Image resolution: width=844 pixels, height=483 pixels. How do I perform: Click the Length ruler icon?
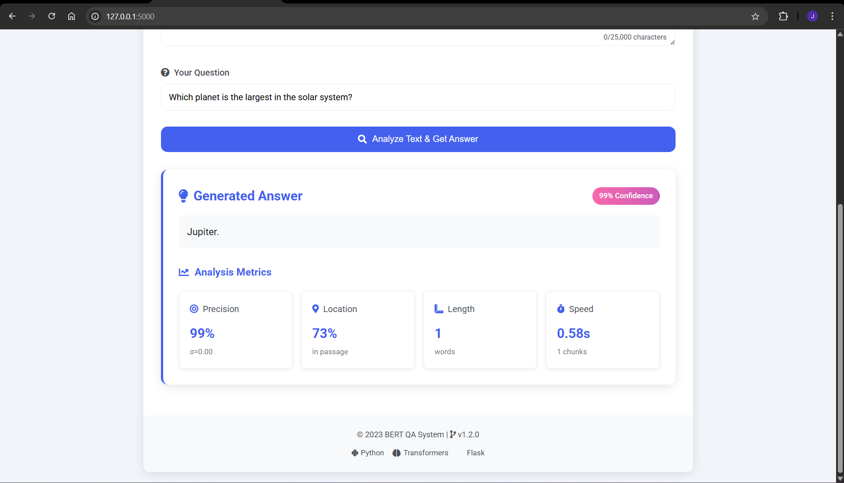pyautogui.click(x=438, y=309)
